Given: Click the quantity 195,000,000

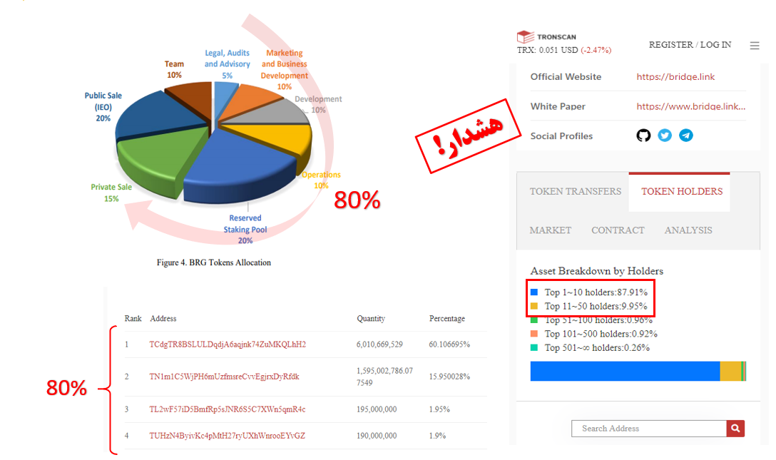Looking at the screenshot, I should click(x=377, y=409).
